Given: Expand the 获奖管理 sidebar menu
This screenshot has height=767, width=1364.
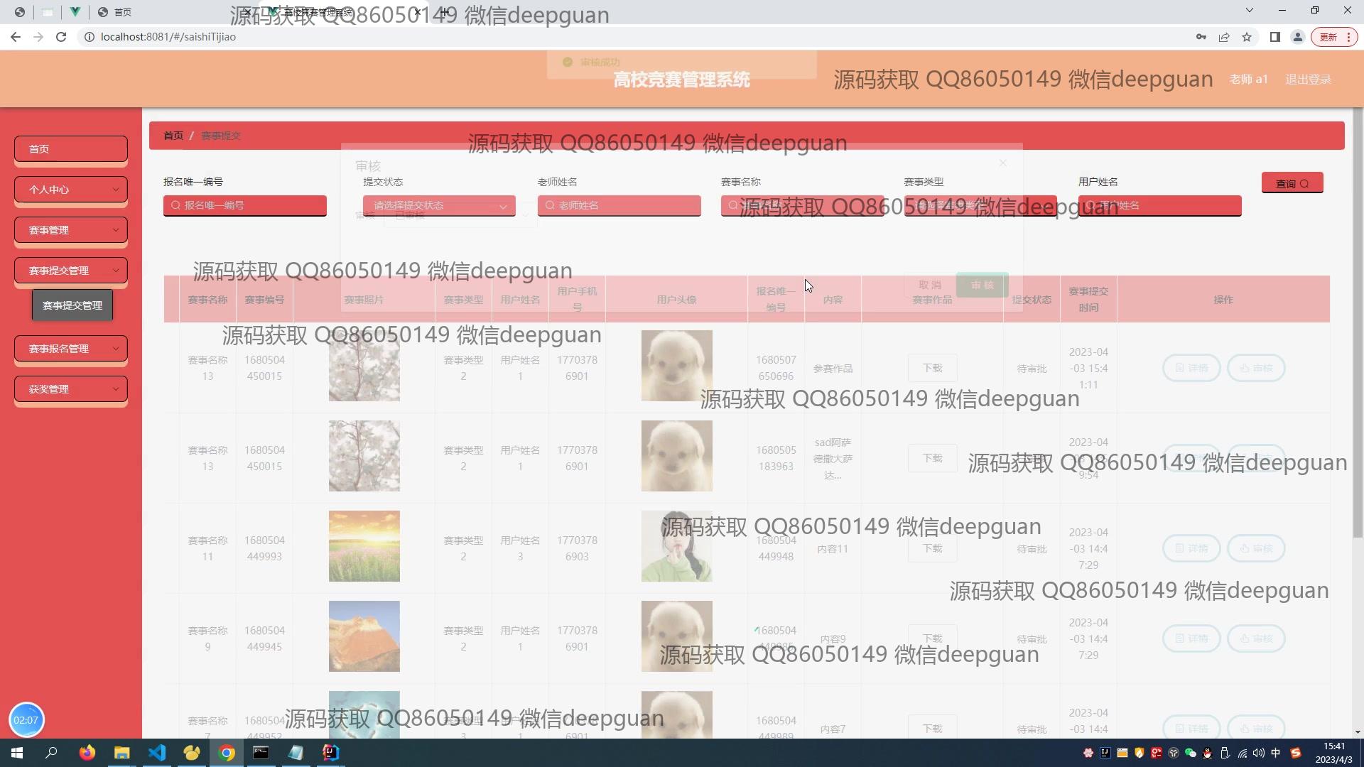Looking at the screenshot, I should pos(71,389).
